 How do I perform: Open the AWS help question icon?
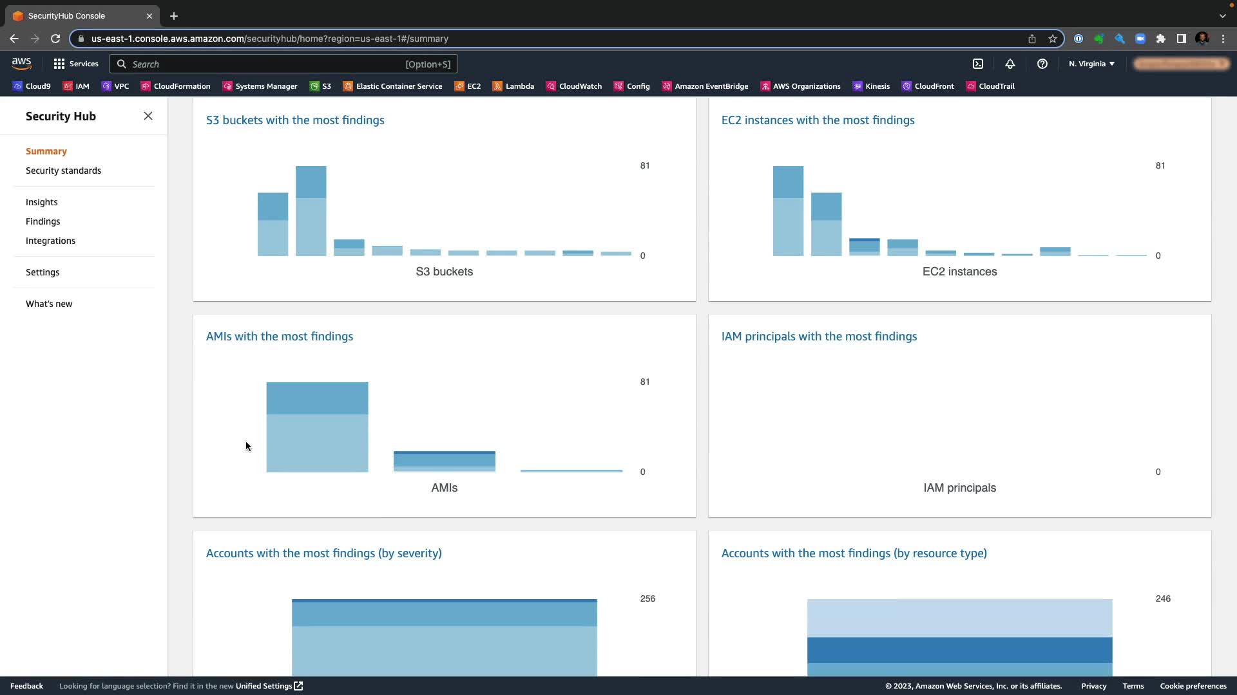tap(1042, 64)
